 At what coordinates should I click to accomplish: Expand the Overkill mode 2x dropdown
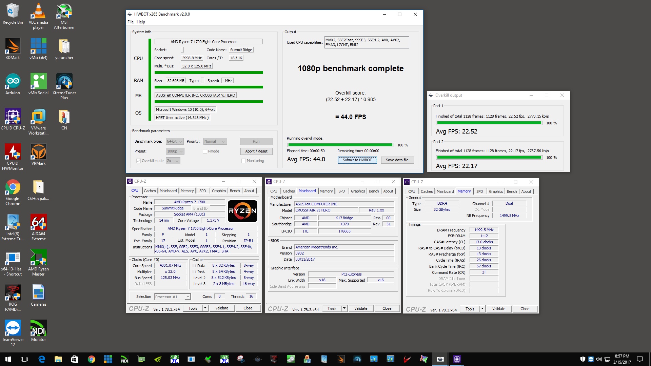tap(173, 161)
